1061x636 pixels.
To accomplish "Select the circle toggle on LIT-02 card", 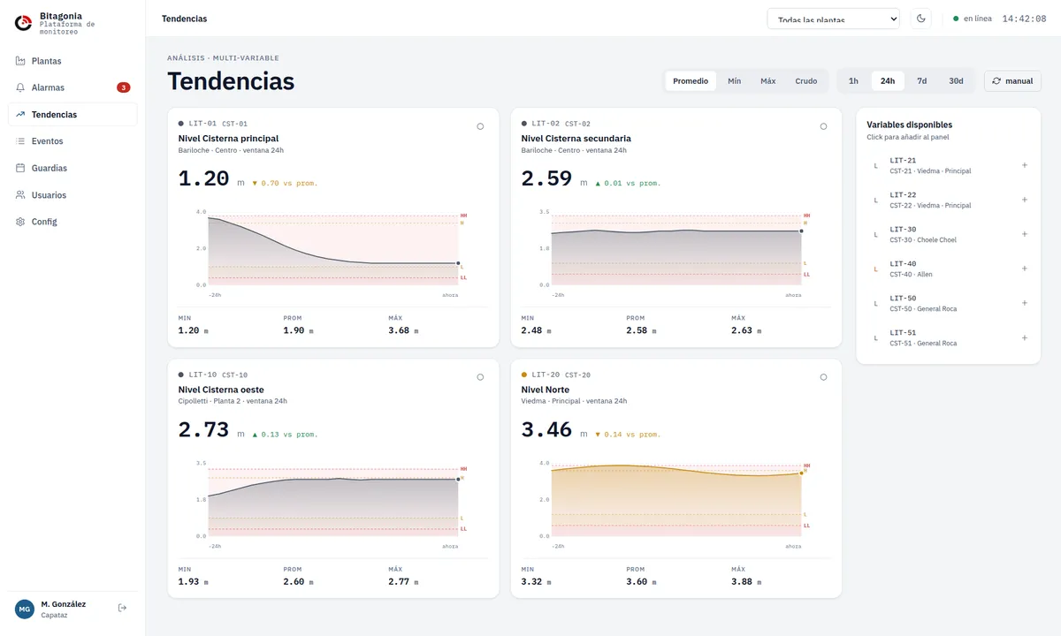I will click(823, 126).
